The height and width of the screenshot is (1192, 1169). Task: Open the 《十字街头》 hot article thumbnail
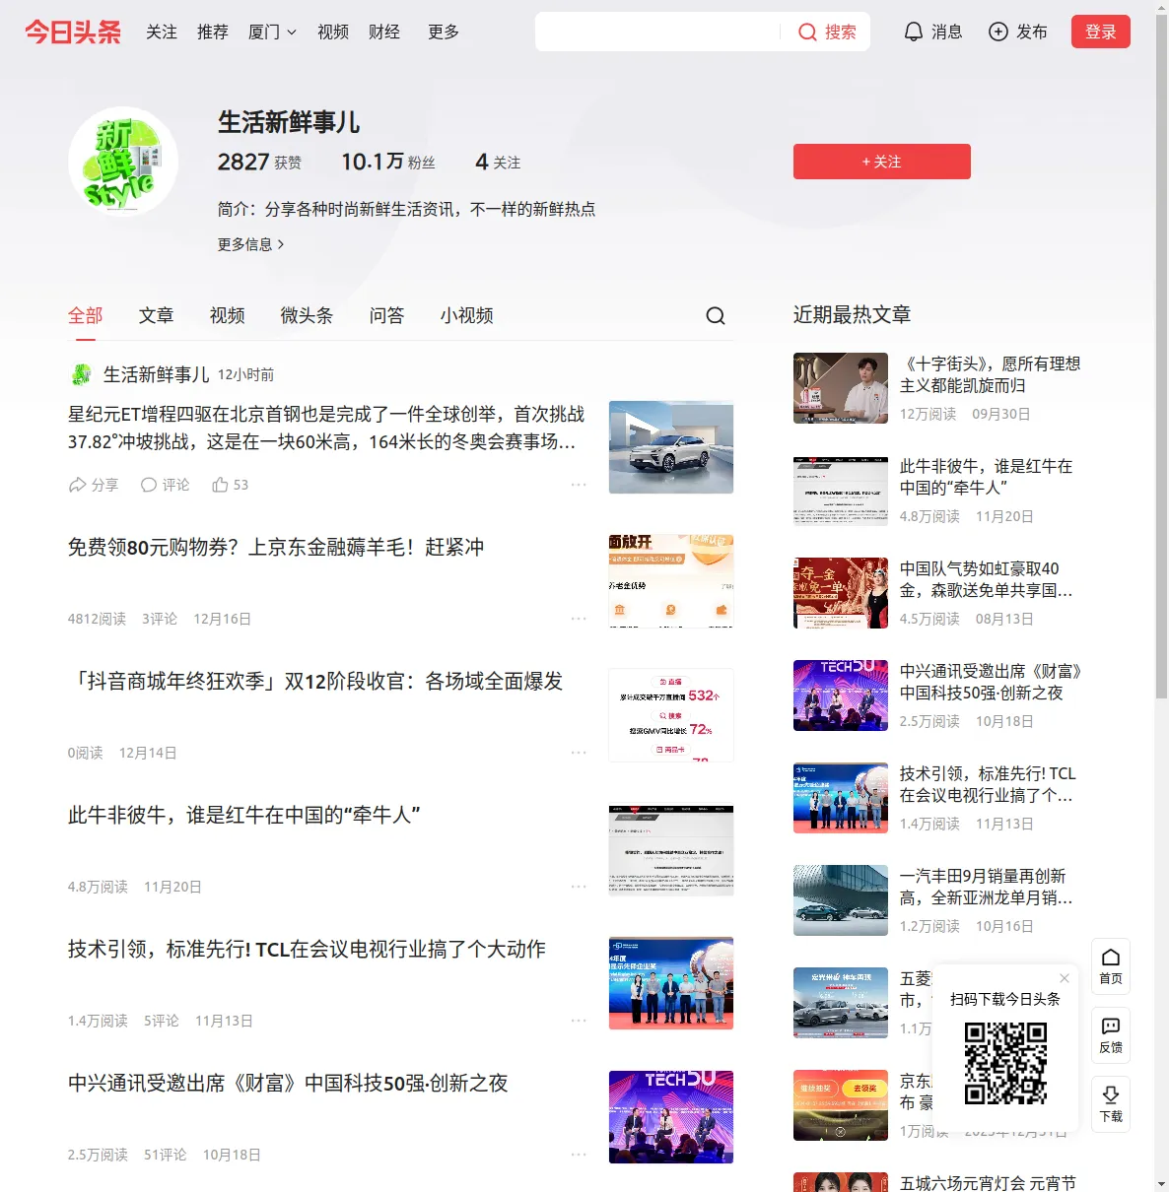point(841,388)
